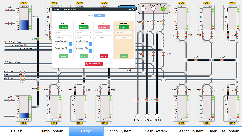Open the Heating System tab
This screenshot has height=136, width=242.
pos(190,131)
